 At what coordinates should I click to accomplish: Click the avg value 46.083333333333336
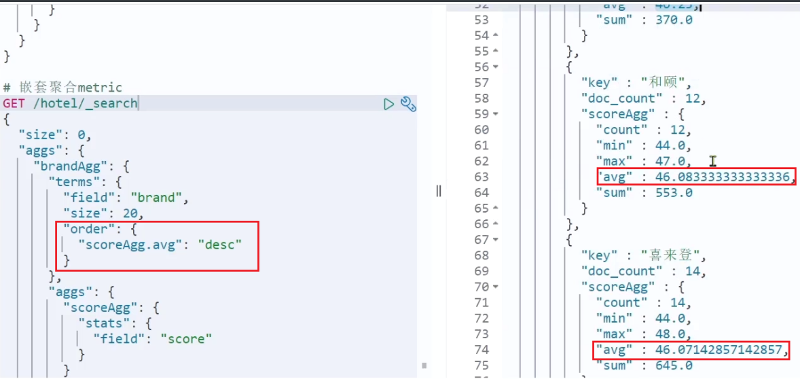tap(721, 177)
